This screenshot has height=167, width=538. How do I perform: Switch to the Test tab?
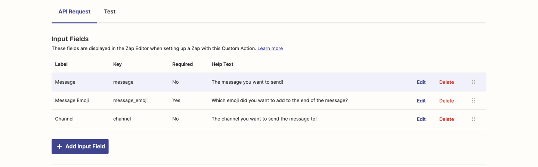[x=109, y=12]
